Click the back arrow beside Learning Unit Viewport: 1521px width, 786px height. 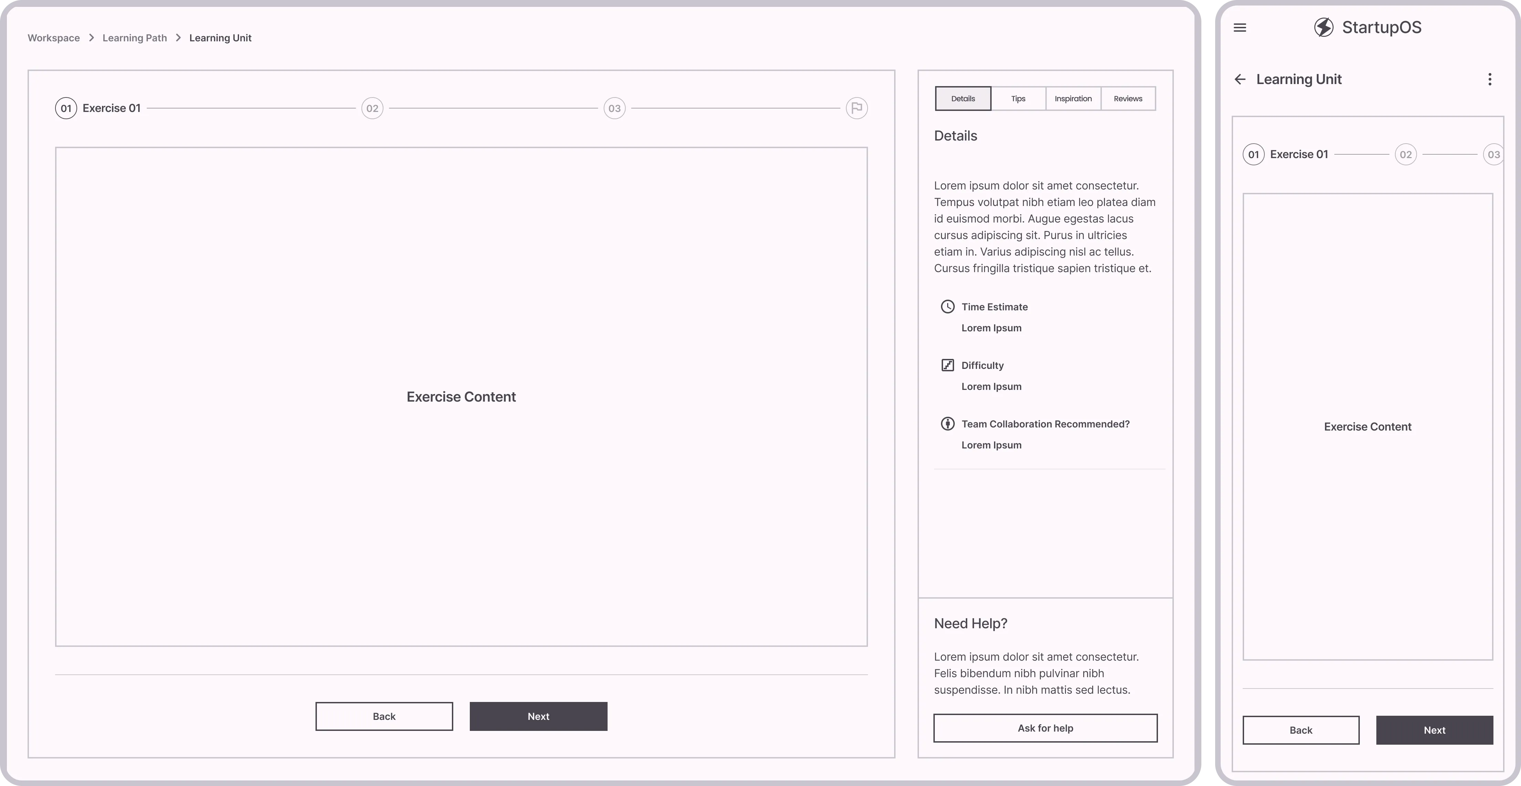[1240, 79]
